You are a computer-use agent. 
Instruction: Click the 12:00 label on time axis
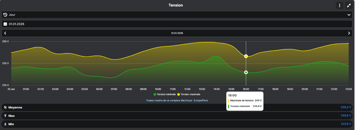click(187, 89)
